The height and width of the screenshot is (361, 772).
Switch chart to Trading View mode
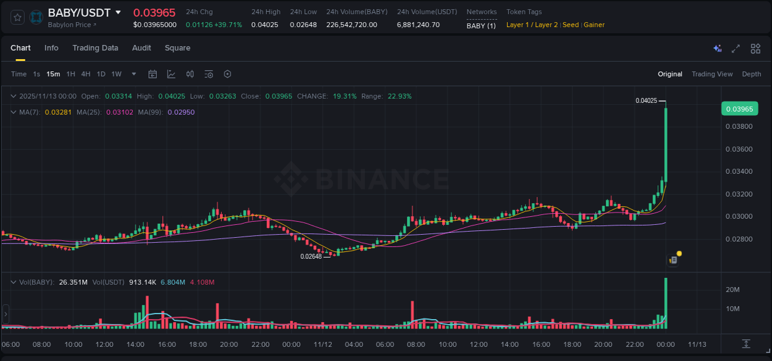point(712,73)
